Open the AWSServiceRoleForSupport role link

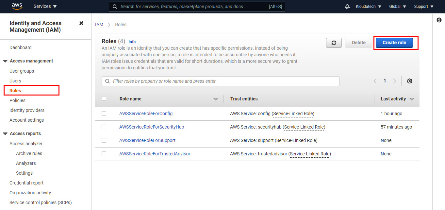[x=147, y=140]
